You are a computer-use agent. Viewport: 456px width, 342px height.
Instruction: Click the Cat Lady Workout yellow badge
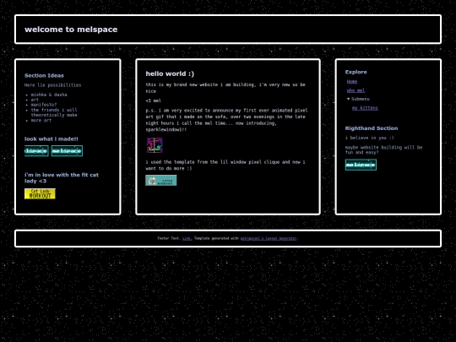(x=40, y=194)
